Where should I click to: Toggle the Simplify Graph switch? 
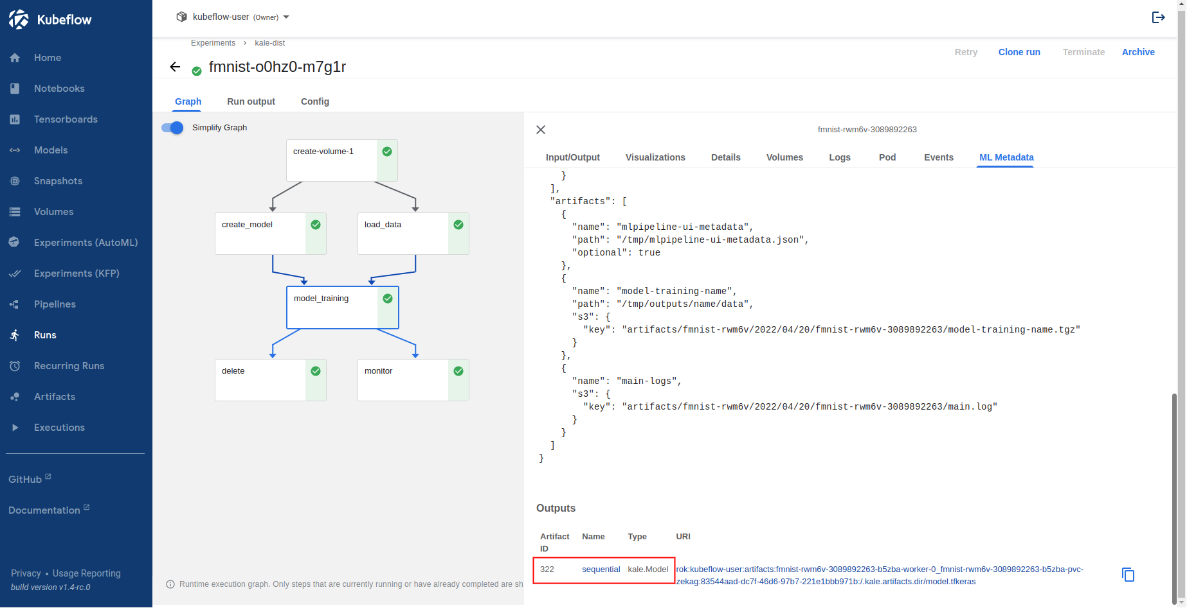[x=172, y=128]
